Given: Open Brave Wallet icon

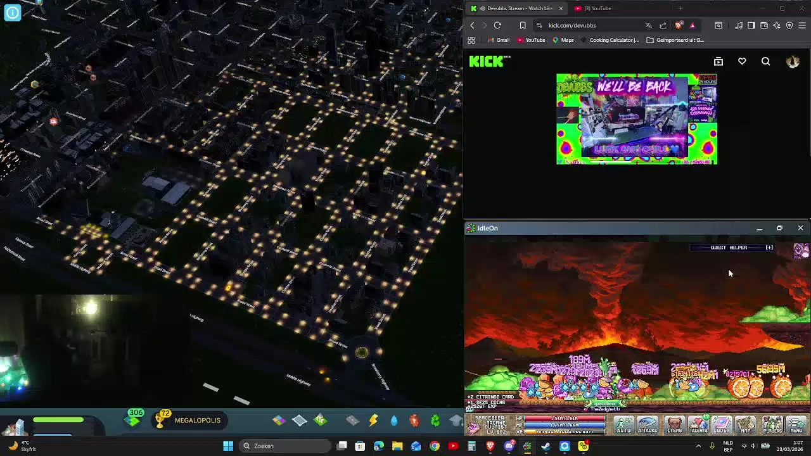Looking at the screenshot, I should [x=763, y=25].
